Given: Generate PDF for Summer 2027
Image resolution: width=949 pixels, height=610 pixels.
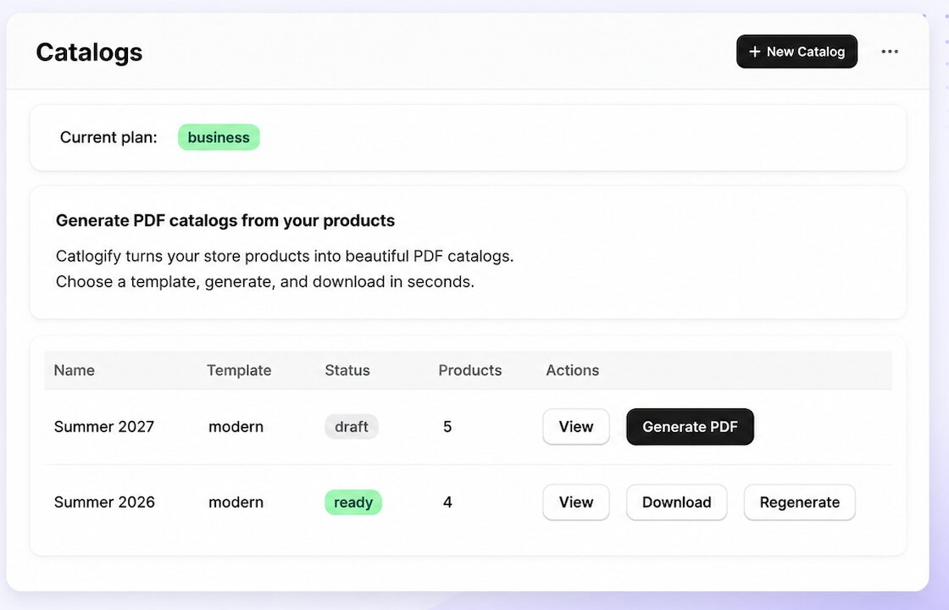Looking at the screenshot, I should point(690,427).
